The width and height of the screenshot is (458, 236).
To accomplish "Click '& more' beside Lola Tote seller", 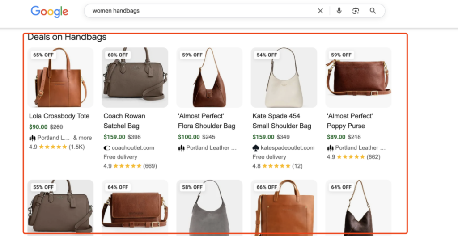I will [82, 138].
